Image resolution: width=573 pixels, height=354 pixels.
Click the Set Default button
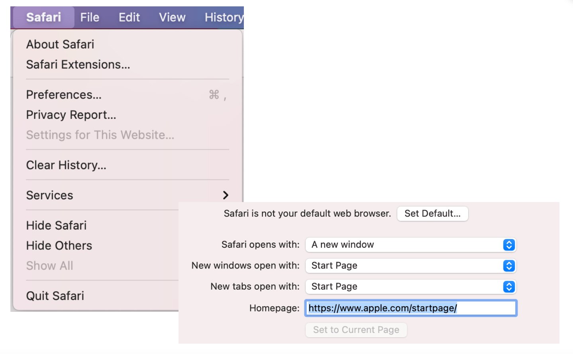[432, 214]
